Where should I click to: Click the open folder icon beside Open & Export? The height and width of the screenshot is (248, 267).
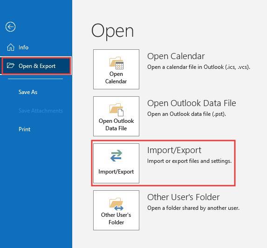coord(11,66)
